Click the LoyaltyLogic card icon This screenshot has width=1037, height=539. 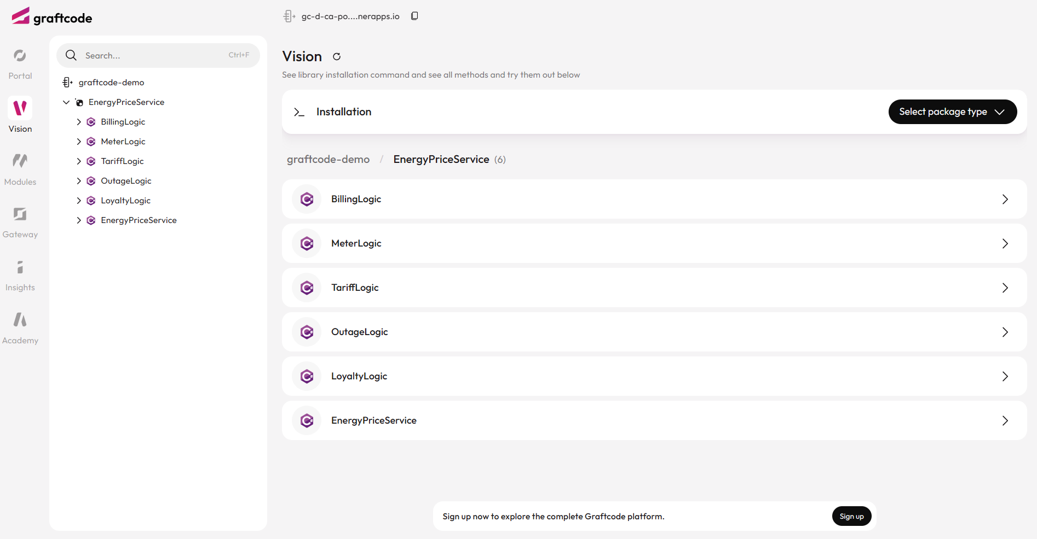pyautogui.click(x=307, y=376)
